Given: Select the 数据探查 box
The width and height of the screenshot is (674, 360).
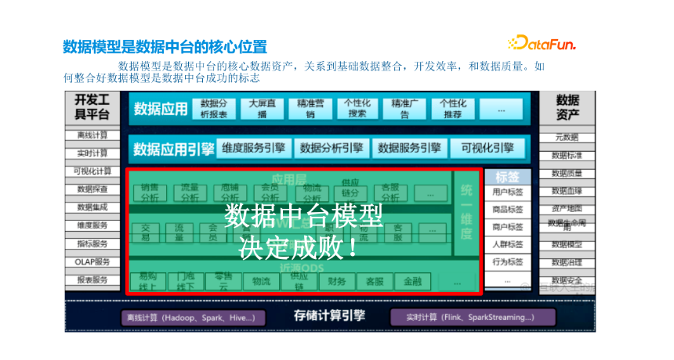Looking at the screenshot, I should point(92,189).
